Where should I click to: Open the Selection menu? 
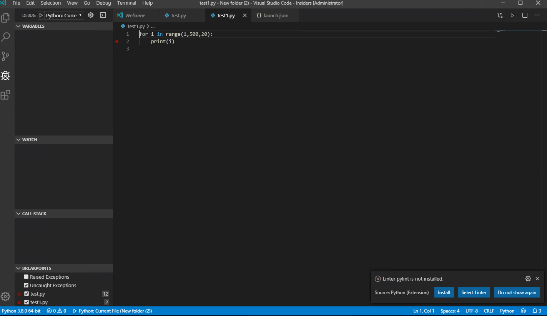tap(51, 3)
